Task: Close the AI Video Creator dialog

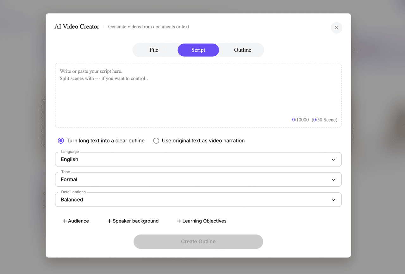Action: (336, 28)
